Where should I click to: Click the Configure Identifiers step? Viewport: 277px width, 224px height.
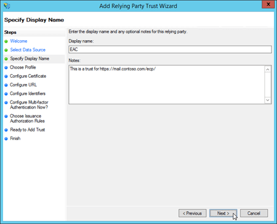(28, 94)
